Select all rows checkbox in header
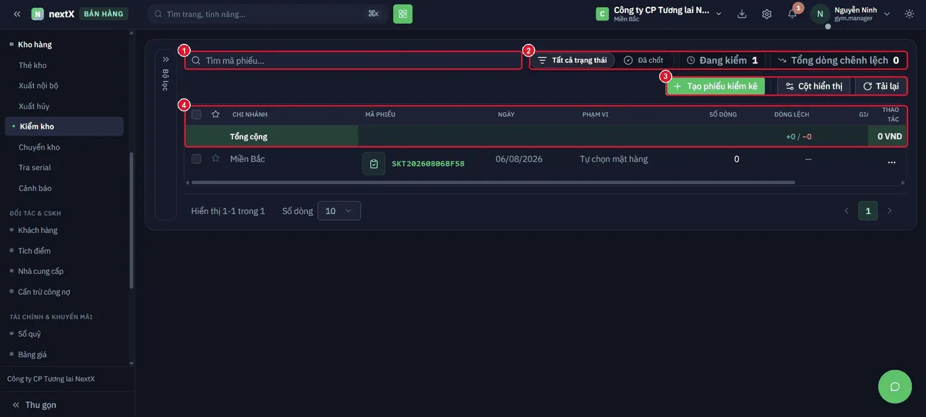This screenshot has width=926, height=417. pyautogui.click(x=196, y=114)
